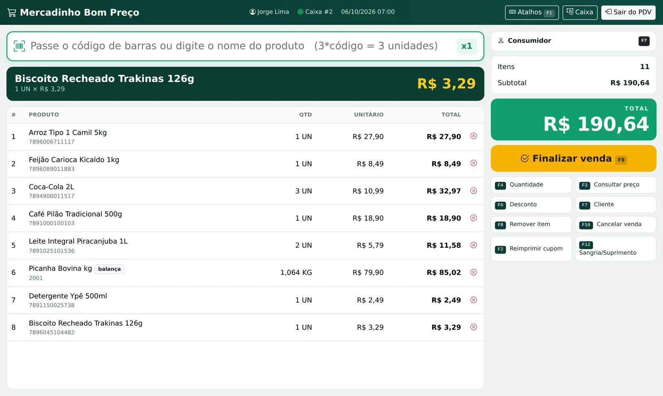Open the Atalhos shortcuts panel
Viewport: 663px width, 396px height.
coord(532,12)
